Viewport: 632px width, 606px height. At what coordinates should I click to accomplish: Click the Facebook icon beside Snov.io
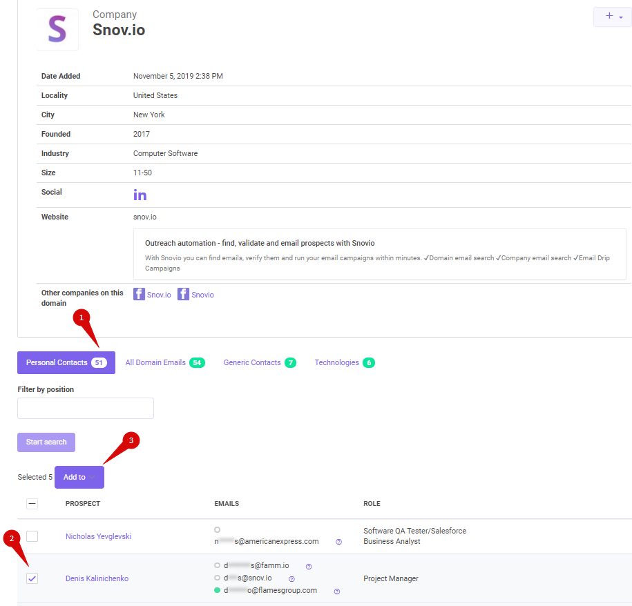[x=139, y=294]
